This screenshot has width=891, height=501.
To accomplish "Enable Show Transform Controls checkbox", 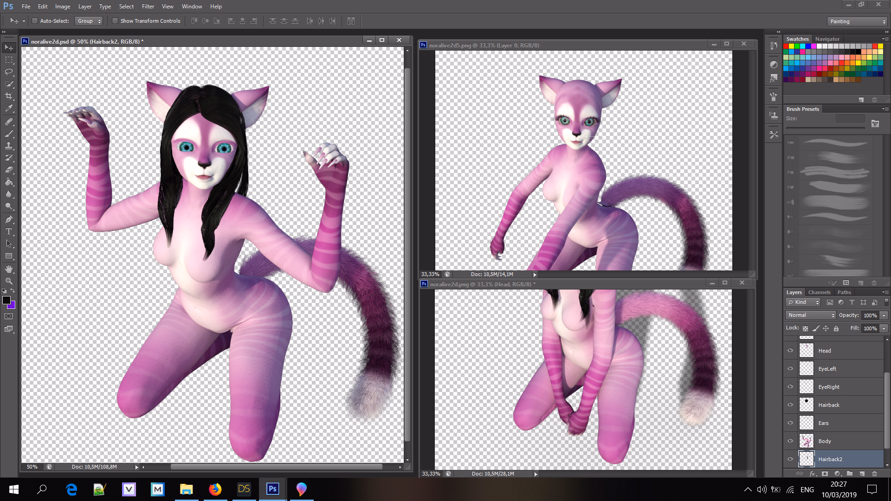I will point(115,21).
